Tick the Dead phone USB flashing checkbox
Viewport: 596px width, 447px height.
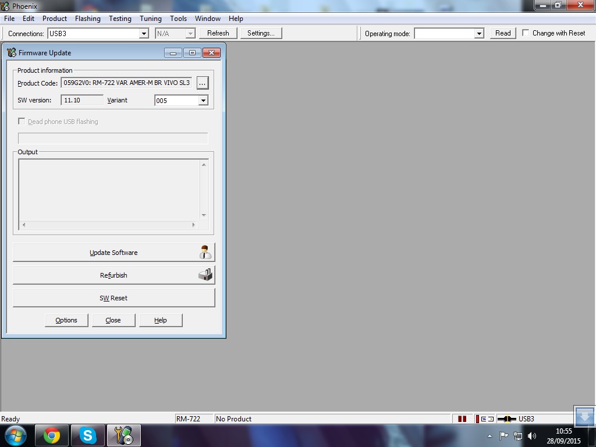[22, 122]
